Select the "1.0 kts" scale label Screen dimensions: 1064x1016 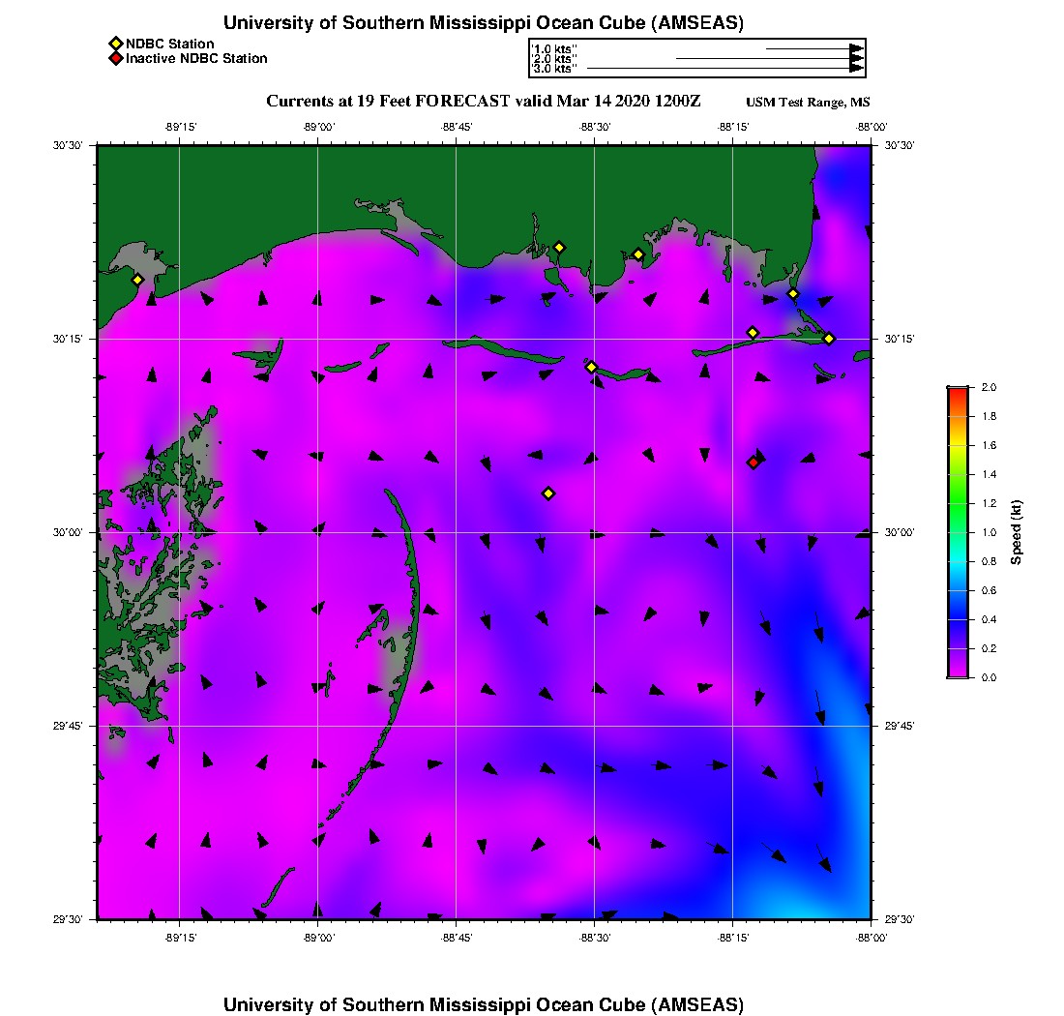[554, 47]
